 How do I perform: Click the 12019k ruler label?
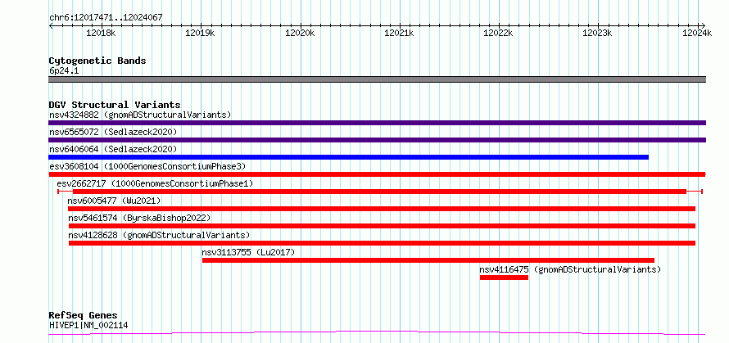coord(201,33)
